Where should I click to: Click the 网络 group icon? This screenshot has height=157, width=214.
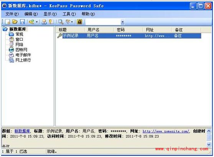(12, 44)
